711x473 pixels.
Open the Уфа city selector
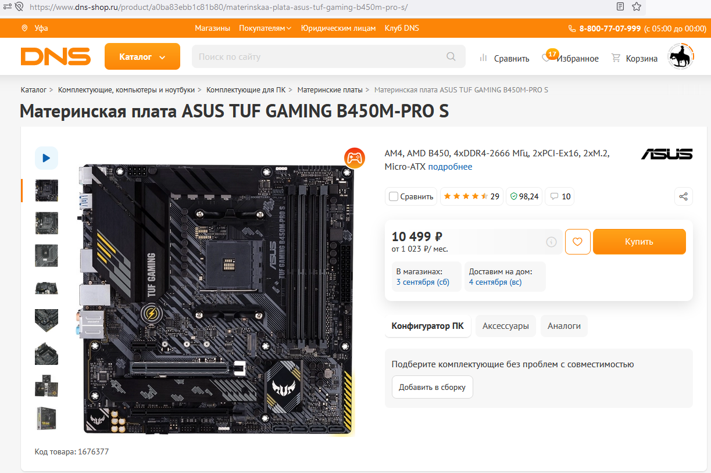(x=35, y=28)
